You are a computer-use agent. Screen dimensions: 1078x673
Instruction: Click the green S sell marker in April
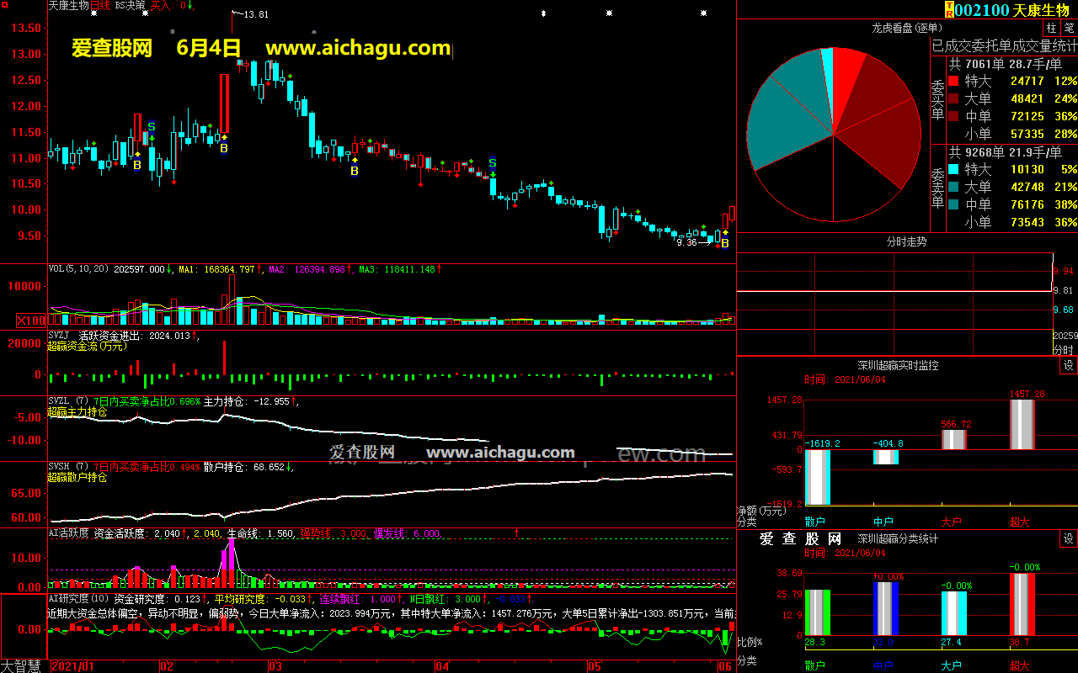(x=493, y=162)
